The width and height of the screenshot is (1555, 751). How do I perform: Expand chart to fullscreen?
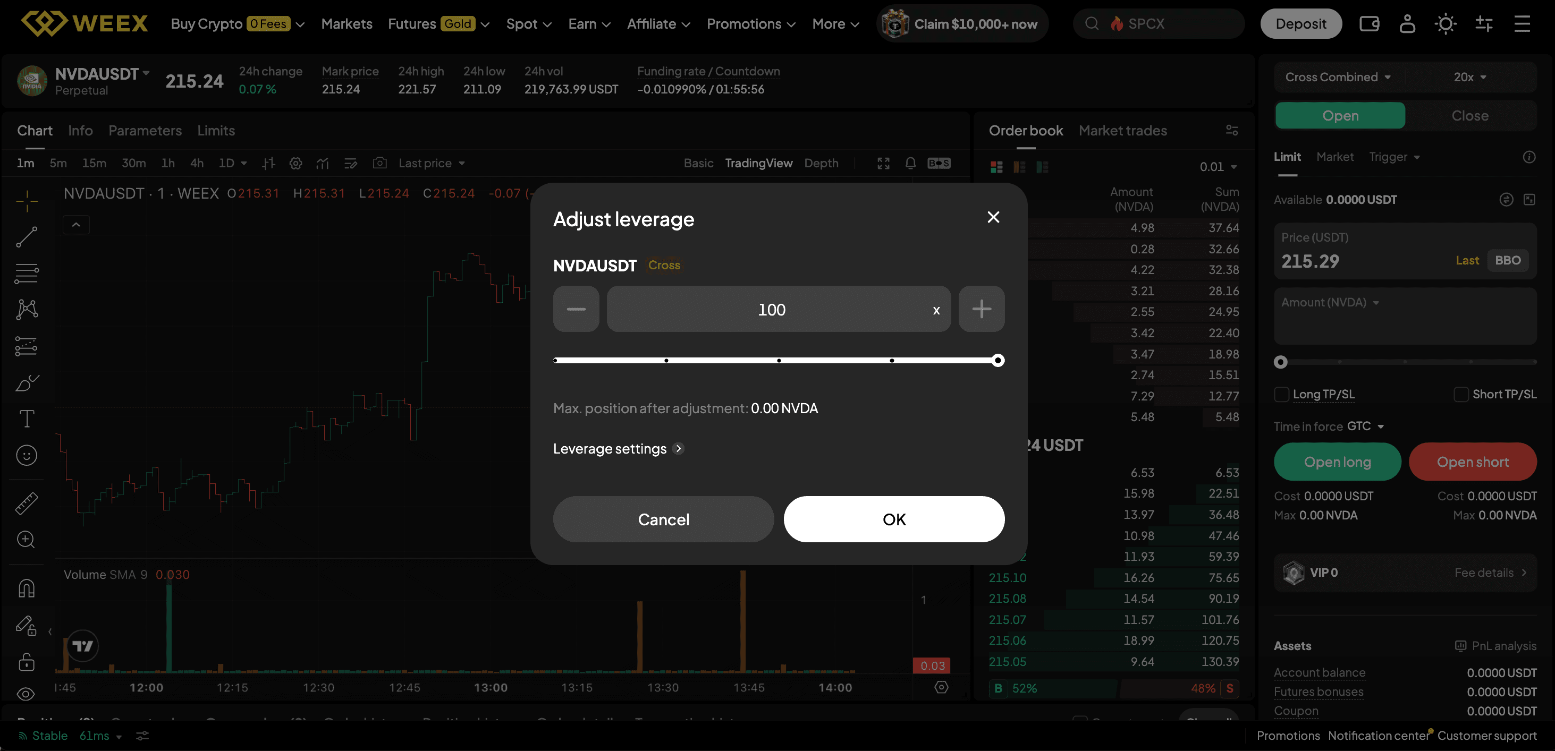point(884,163)
